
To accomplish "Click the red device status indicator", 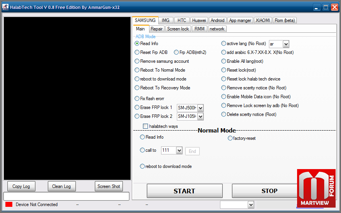I will pyautogui.click(x=9, y=205).
